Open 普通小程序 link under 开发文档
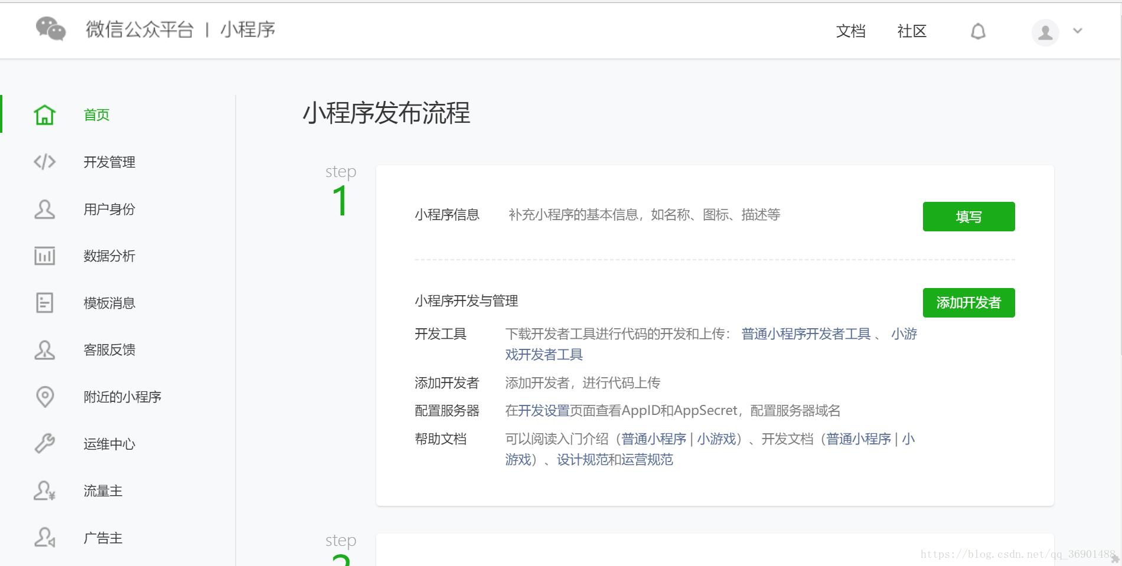1122x566 pixels. (859, 439)
